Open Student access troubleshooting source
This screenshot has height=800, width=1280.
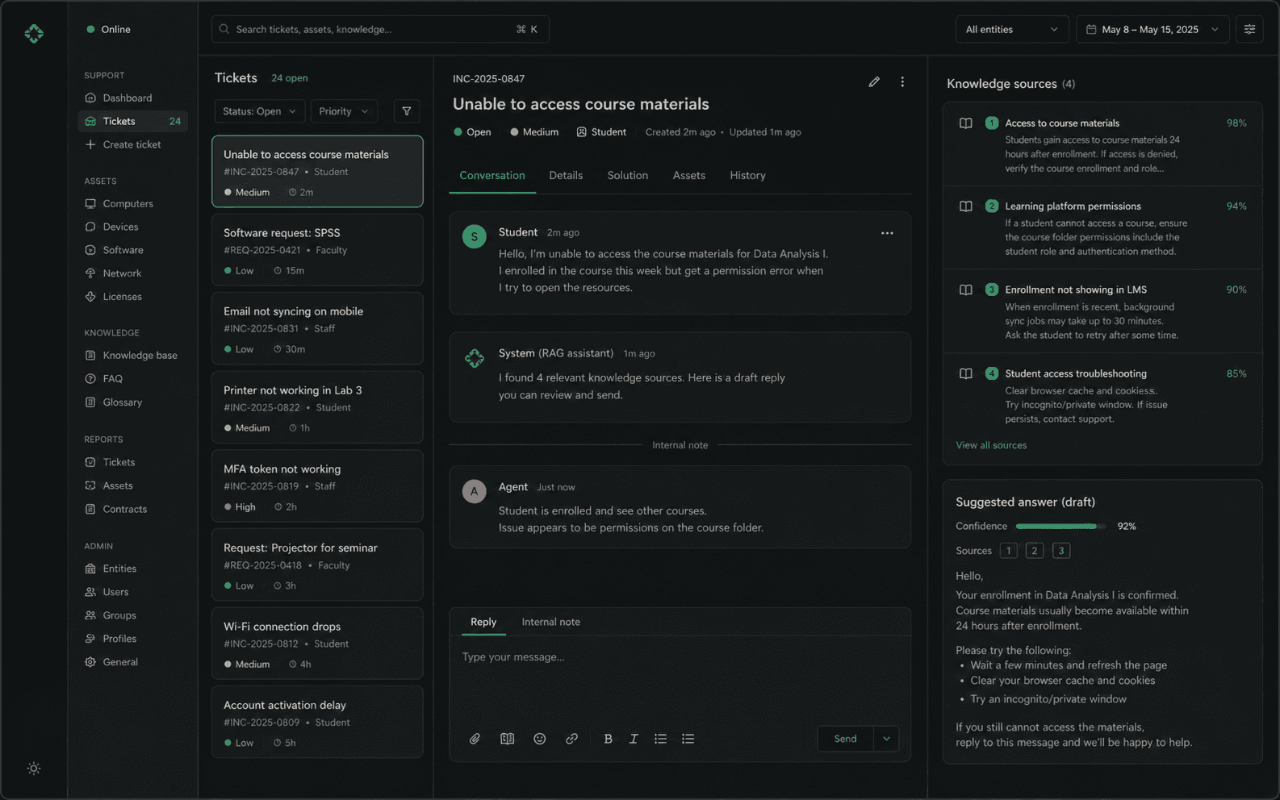pyautogui.click(x=1102, y=395)
